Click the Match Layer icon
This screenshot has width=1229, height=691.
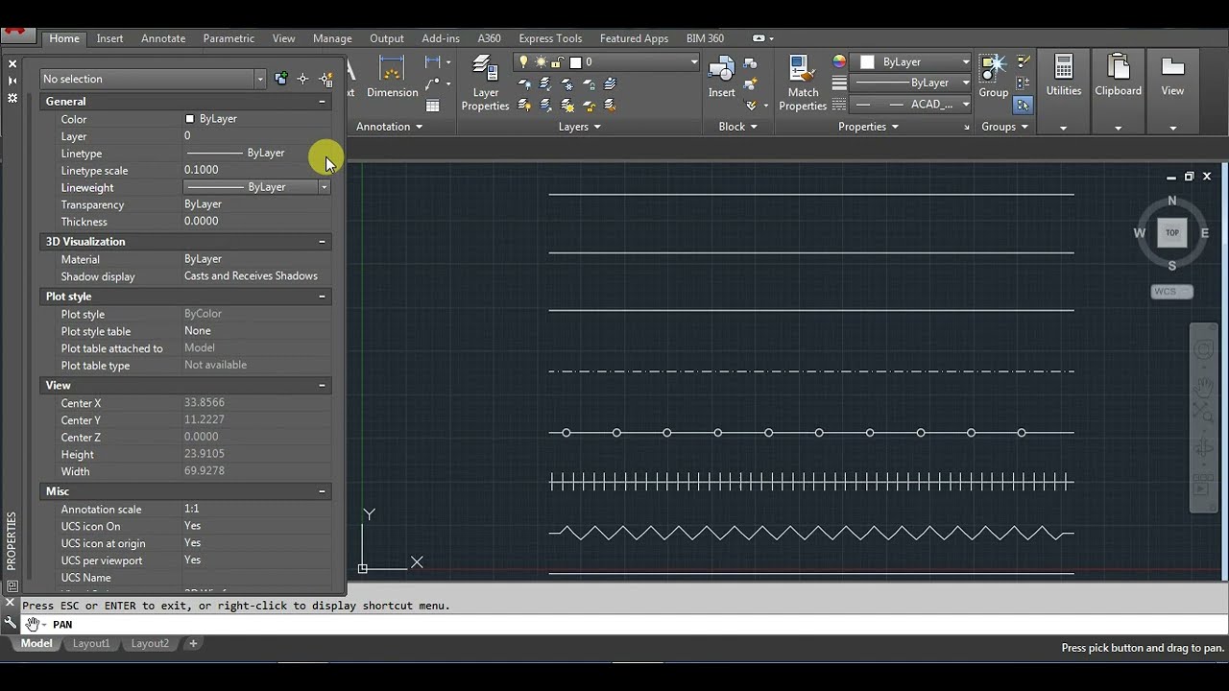(x=609, y=104)
